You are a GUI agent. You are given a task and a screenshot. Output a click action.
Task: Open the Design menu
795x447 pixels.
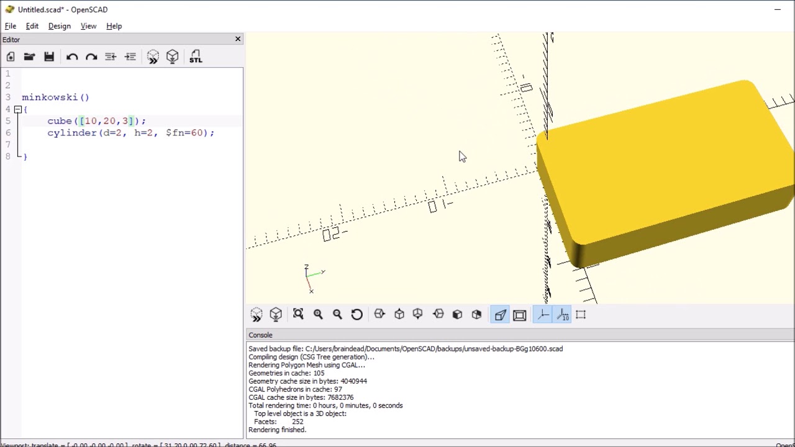[60, 26]
